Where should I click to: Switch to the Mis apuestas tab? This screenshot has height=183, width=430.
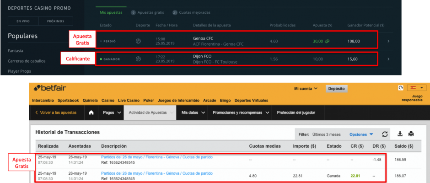pyautogui.click(x=111, y=12)
